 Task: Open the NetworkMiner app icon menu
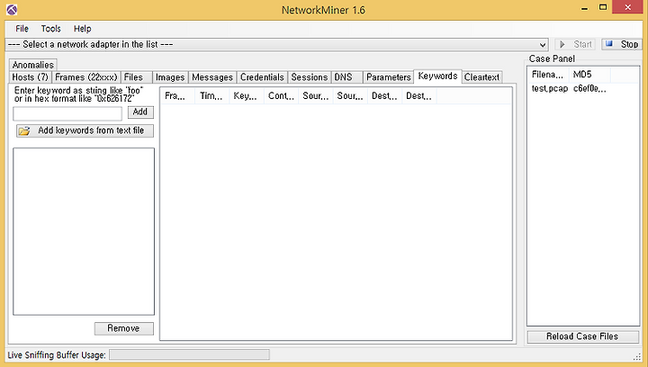[x=12, y=10]
